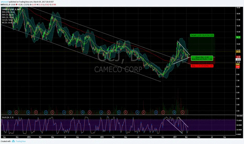Click the 3.00 level on price axis
The height and width of the screenshot is (144, 244).
(238, 105)
